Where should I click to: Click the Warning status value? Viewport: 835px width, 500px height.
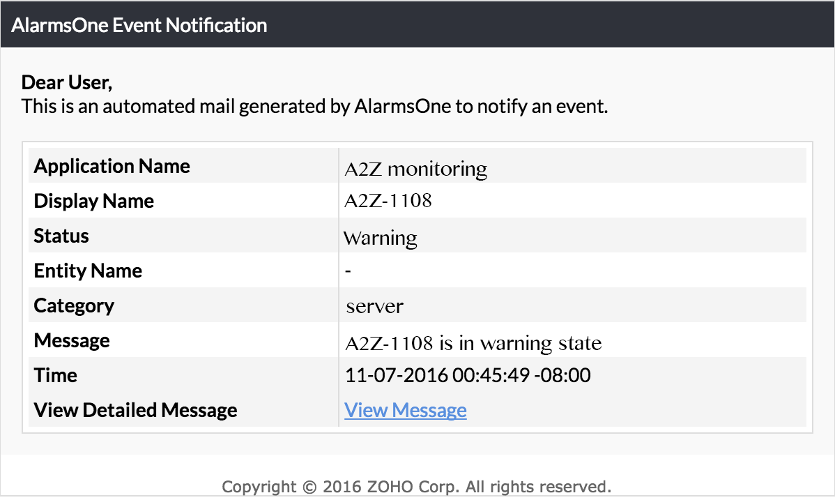coord(381,238)
